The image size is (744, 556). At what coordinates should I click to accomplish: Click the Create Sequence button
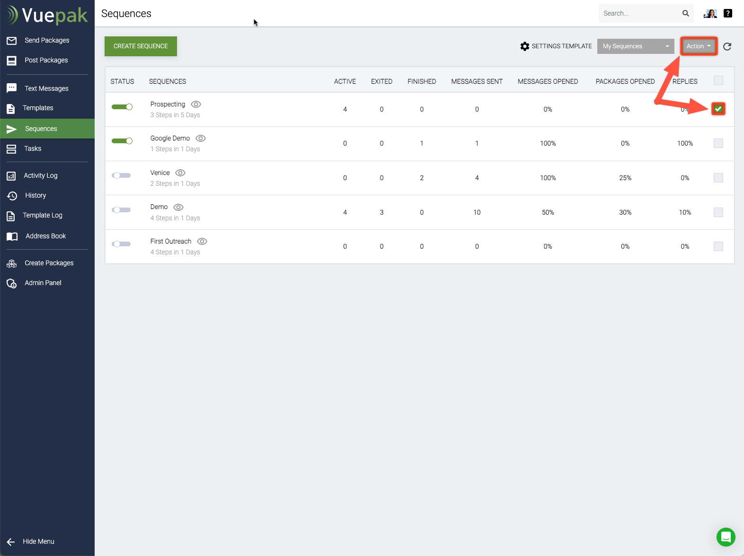coord(141,46)
